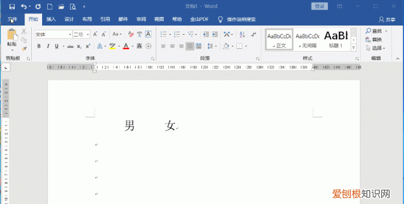The width and height of the screenshot is (404, 204).
Task: Open Find with the magnifier 查找
Action: (x=374, y=31)
